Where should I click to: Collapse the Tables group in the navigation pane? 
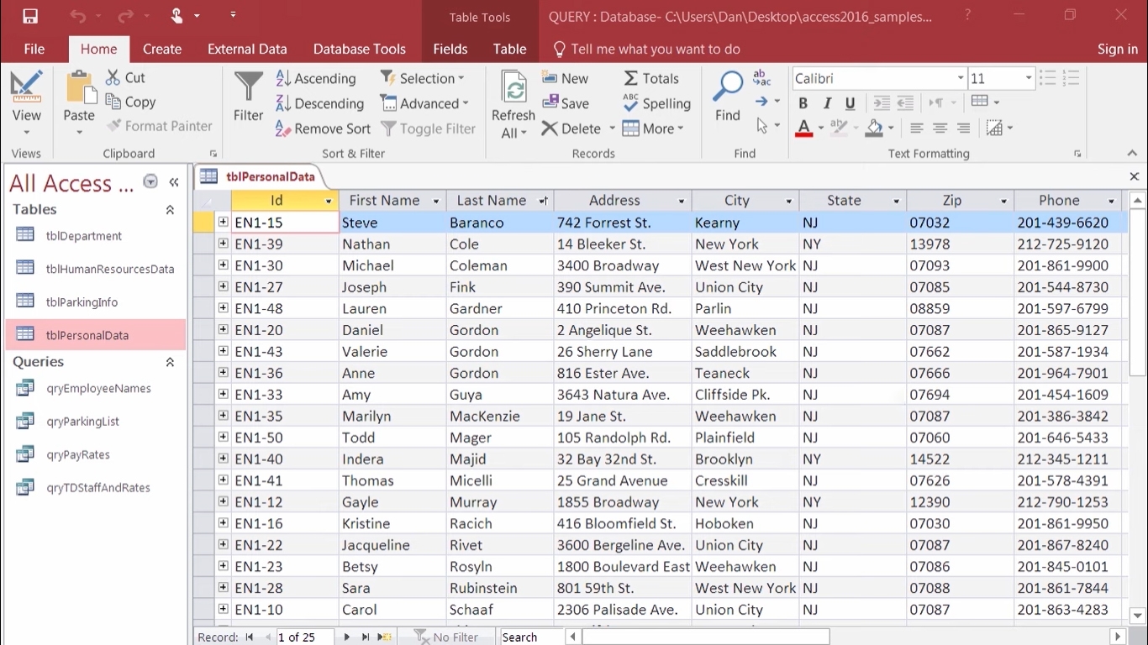169,209
